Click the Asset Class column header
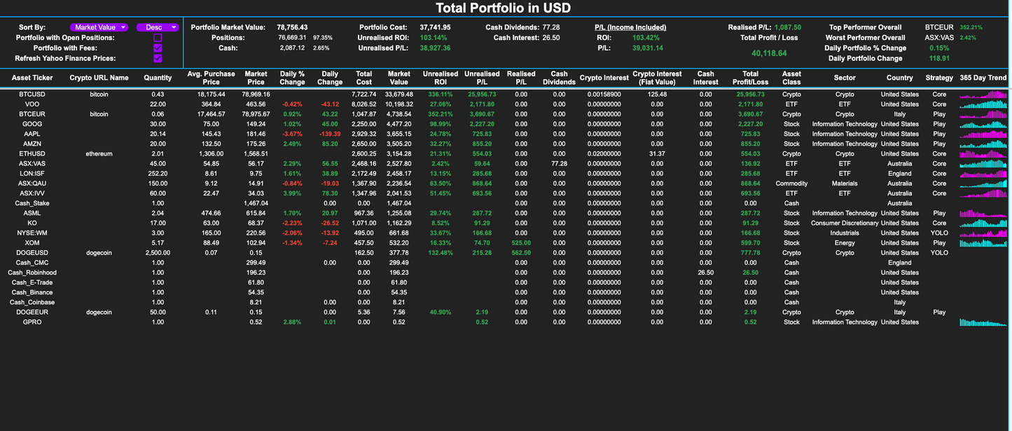Image resolution: width=1012 pixels, height=431 pixels. (791, 78)
